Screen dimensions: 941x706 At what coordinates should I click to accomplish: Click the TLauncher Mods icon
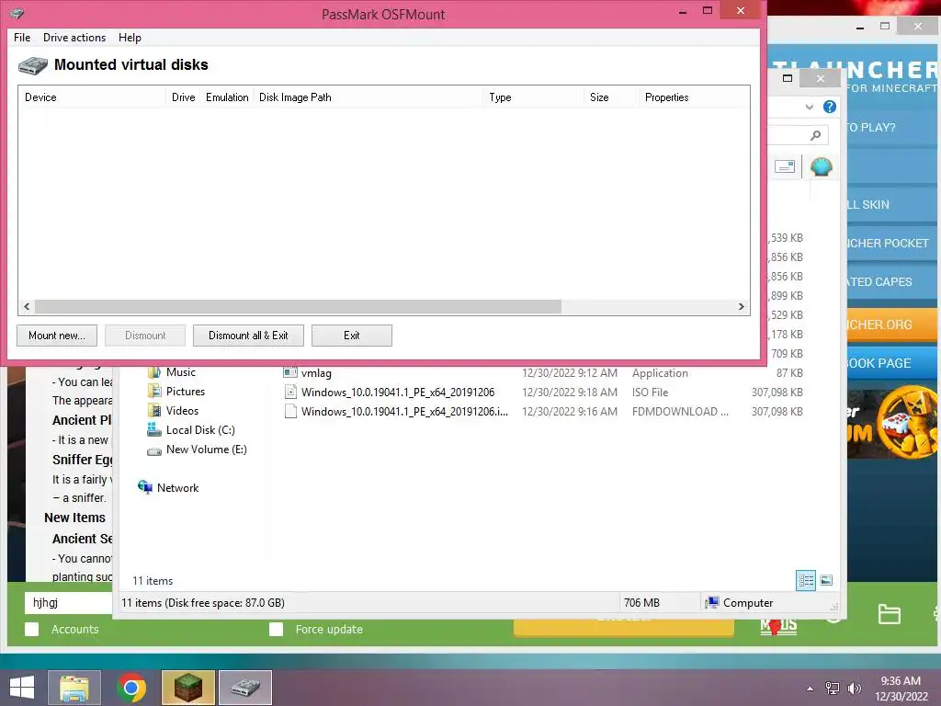point(778,626)
